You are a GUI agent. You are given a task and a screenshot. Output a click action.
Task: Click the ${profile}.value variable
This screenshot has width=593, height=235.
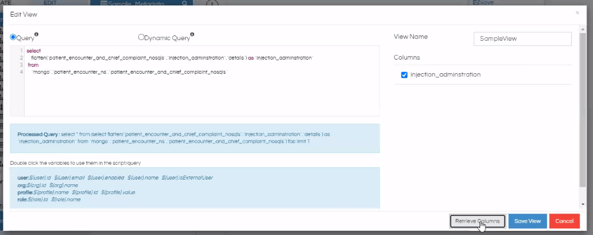[x=118, y=192]
